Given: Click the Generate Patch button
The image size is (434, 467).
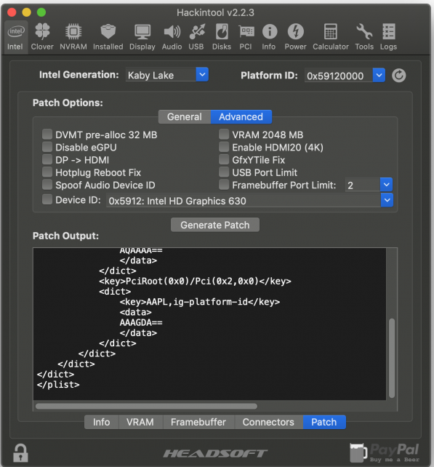Looking at the screenshot, I should [215, 225].
